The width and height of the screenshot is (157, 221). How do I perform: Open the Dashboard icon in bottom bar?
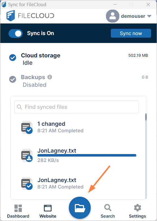pyautogui.click(x=18, y=208)
